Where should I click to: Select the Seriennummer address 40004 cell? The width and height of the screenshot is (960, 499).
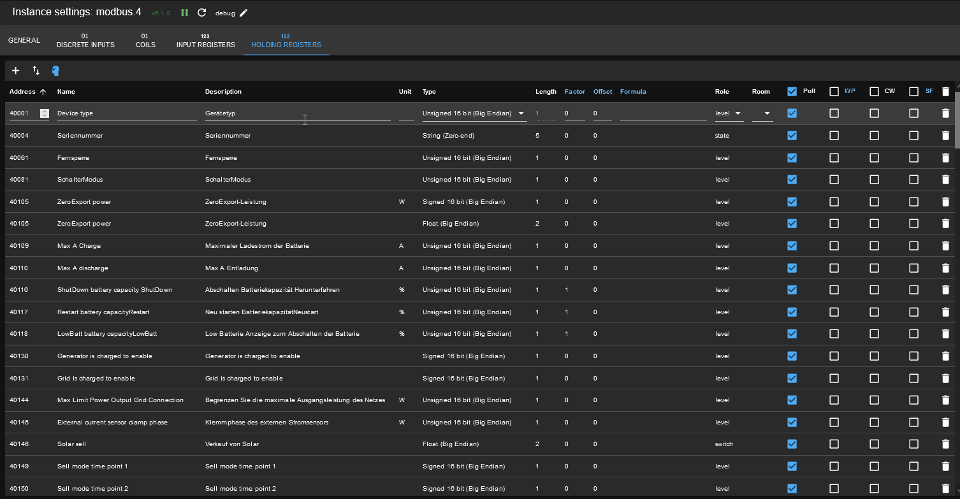tap(19, 136)
